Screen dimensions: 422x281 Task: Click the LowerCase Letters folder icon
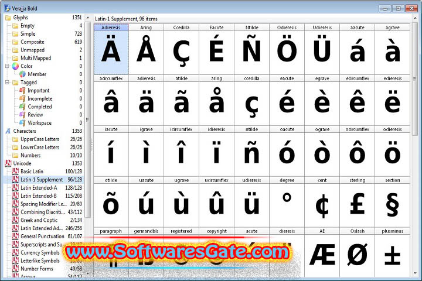point(15,148)
